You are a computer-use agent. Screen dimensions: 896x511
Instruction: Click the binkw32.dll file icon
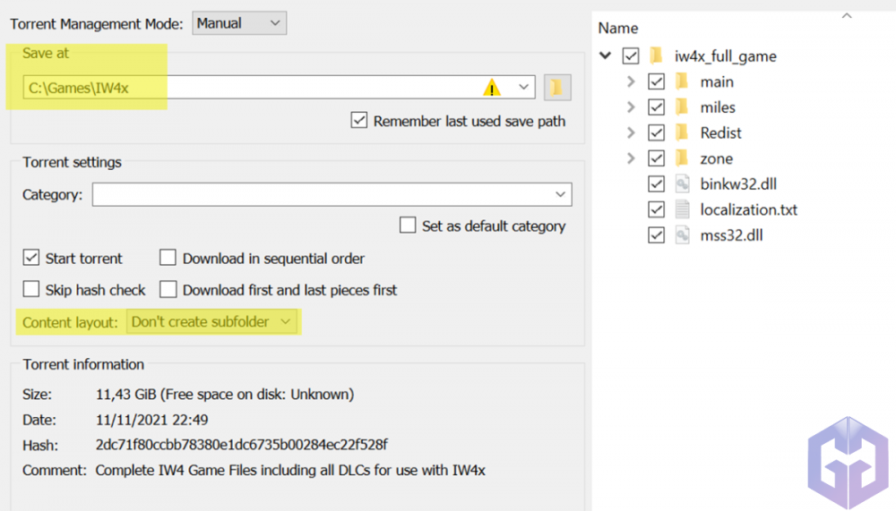click(682, 184)
